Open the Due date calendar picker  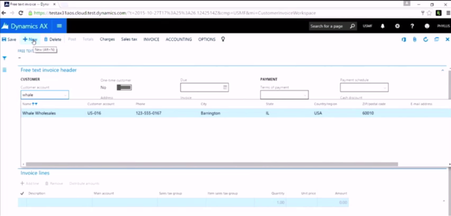[x=225, y=87]
